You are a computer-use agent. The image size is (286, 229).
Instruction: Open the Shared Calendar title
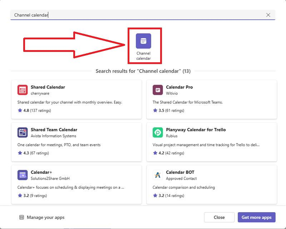click(48, 87)
